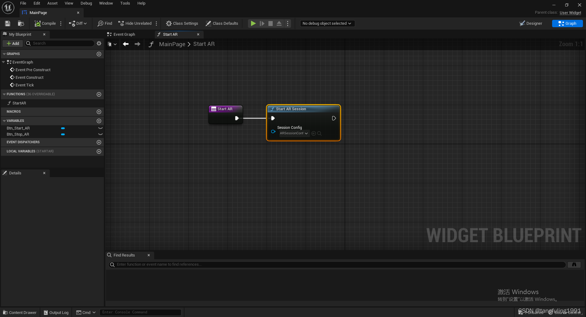Add a new graph with plus icon

tap(99, 54)
